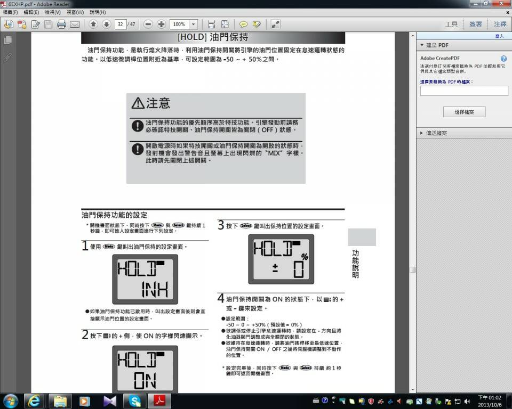
Task: Add a sticky note comment icon
Action: click(x=243, y=24)
